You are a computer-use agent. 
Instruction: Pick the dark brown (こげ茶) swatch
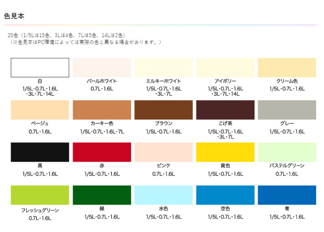pyautogui.click(x=225, y=110)
